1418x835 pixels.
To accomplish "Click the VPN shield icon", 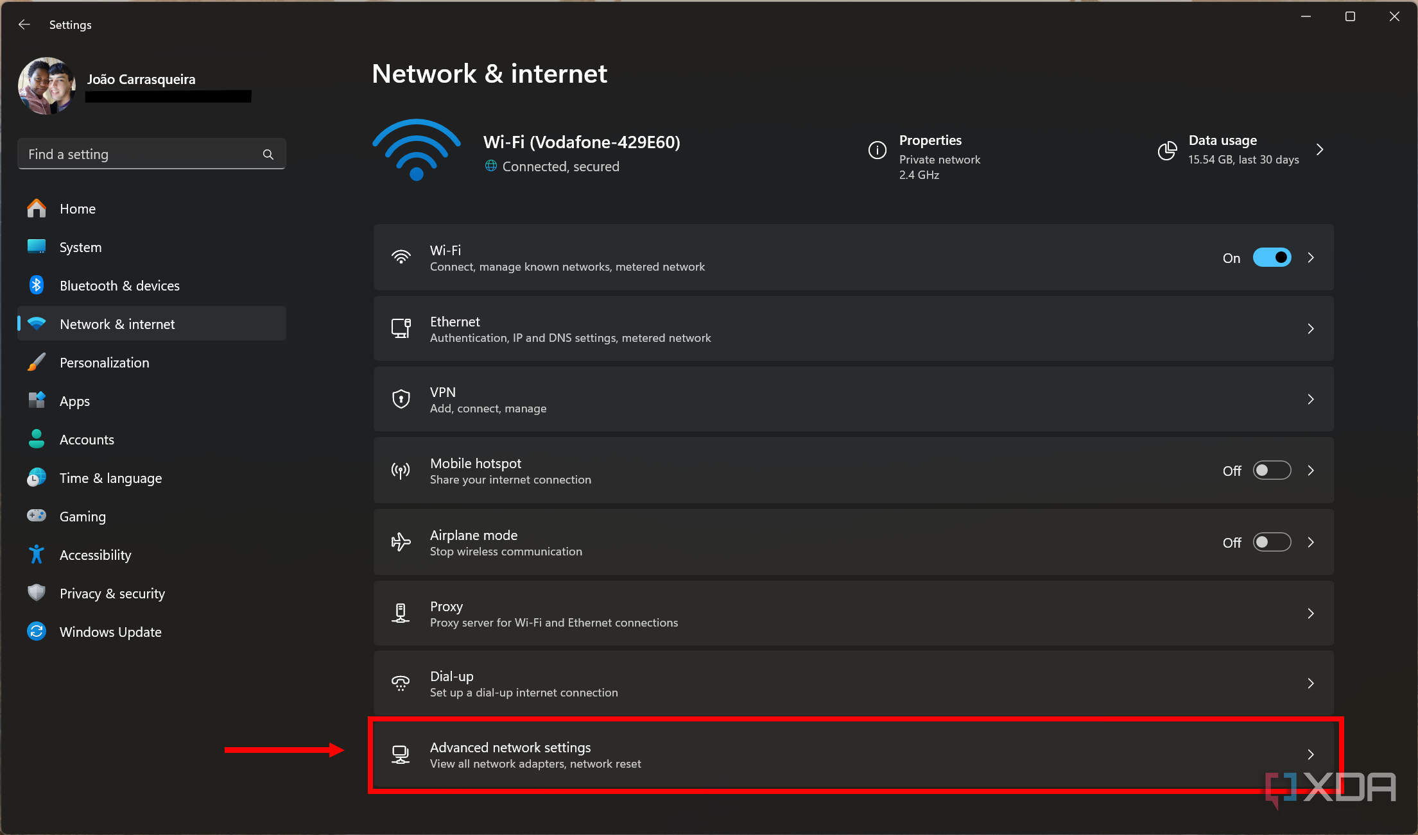I will (401, 399).
